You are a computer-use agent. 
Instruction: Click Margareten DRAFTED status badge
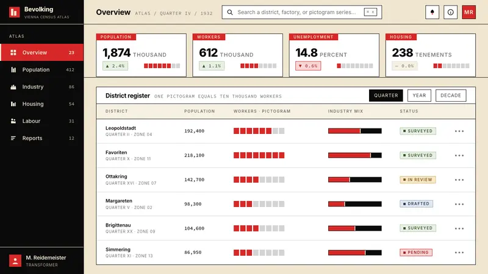click(416, 204)
